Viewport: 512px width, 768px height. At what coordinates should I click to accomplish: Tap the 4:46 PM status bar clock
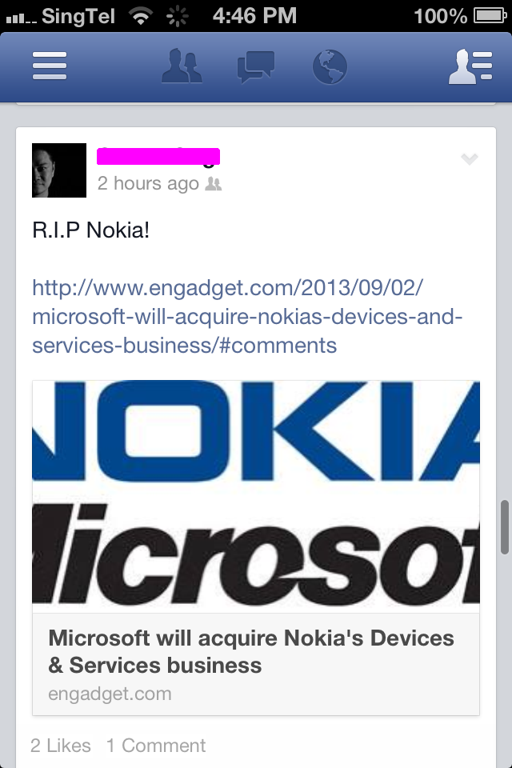pos(254,16)
